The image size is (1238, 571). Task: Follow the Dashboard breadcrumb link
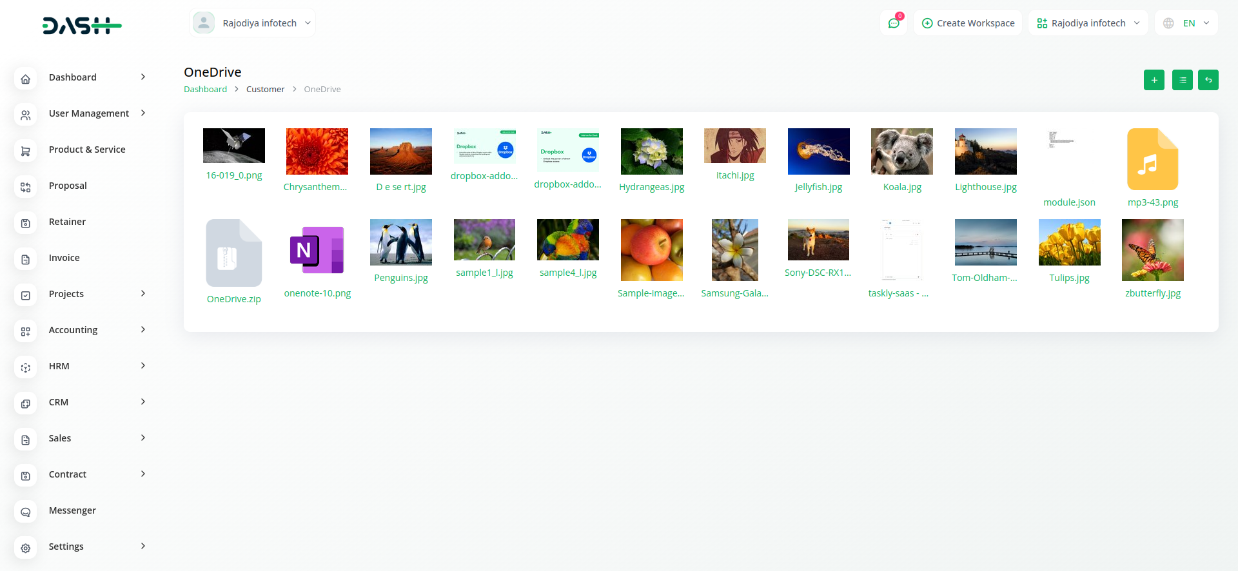point(205,90)
